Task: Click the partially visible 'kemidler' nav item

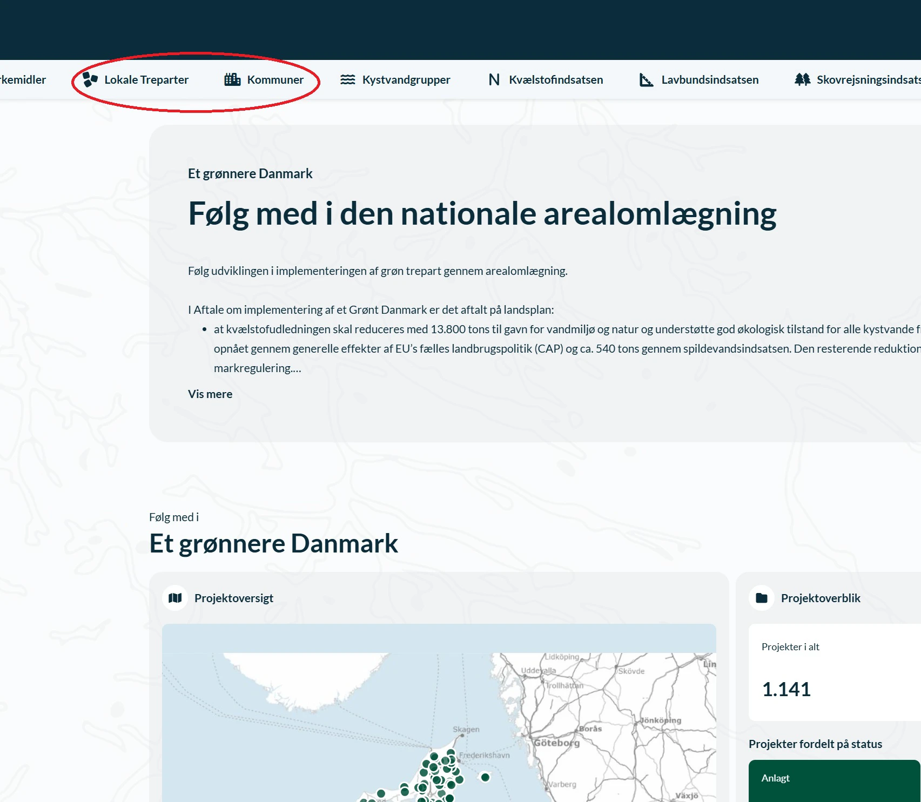Action: click(x=23, y=80)
